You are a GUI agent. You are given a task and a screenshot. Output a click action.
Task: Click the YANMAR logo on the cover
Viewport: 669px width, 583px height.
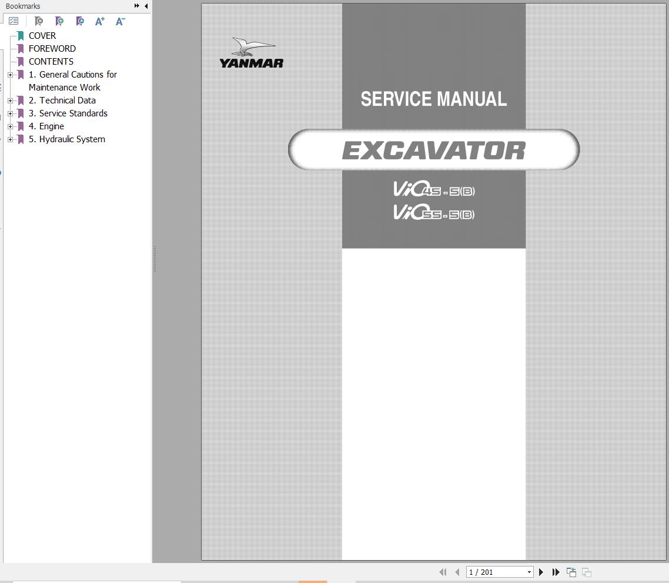[251, 53]
